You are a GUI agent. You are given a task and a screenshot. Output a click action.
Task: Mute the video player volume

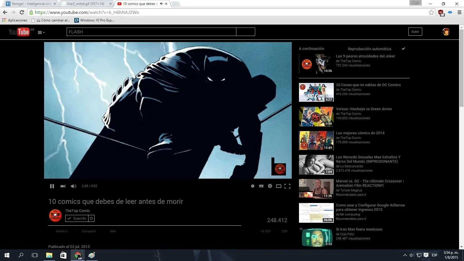coord(74,186)
